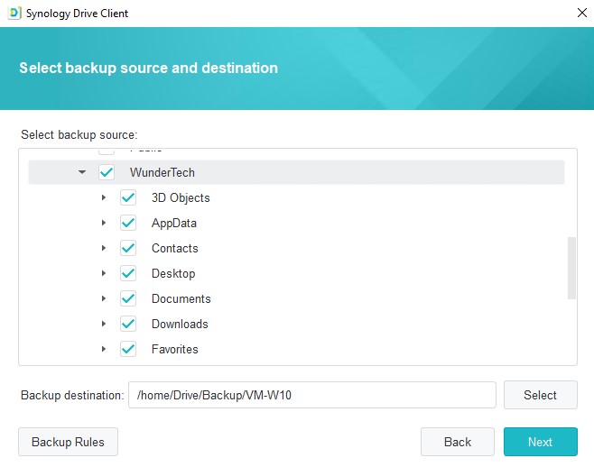Viewport: 594px width, 467px height.
Task: Click Next to continue setup
Action: (x=540, y=442)
